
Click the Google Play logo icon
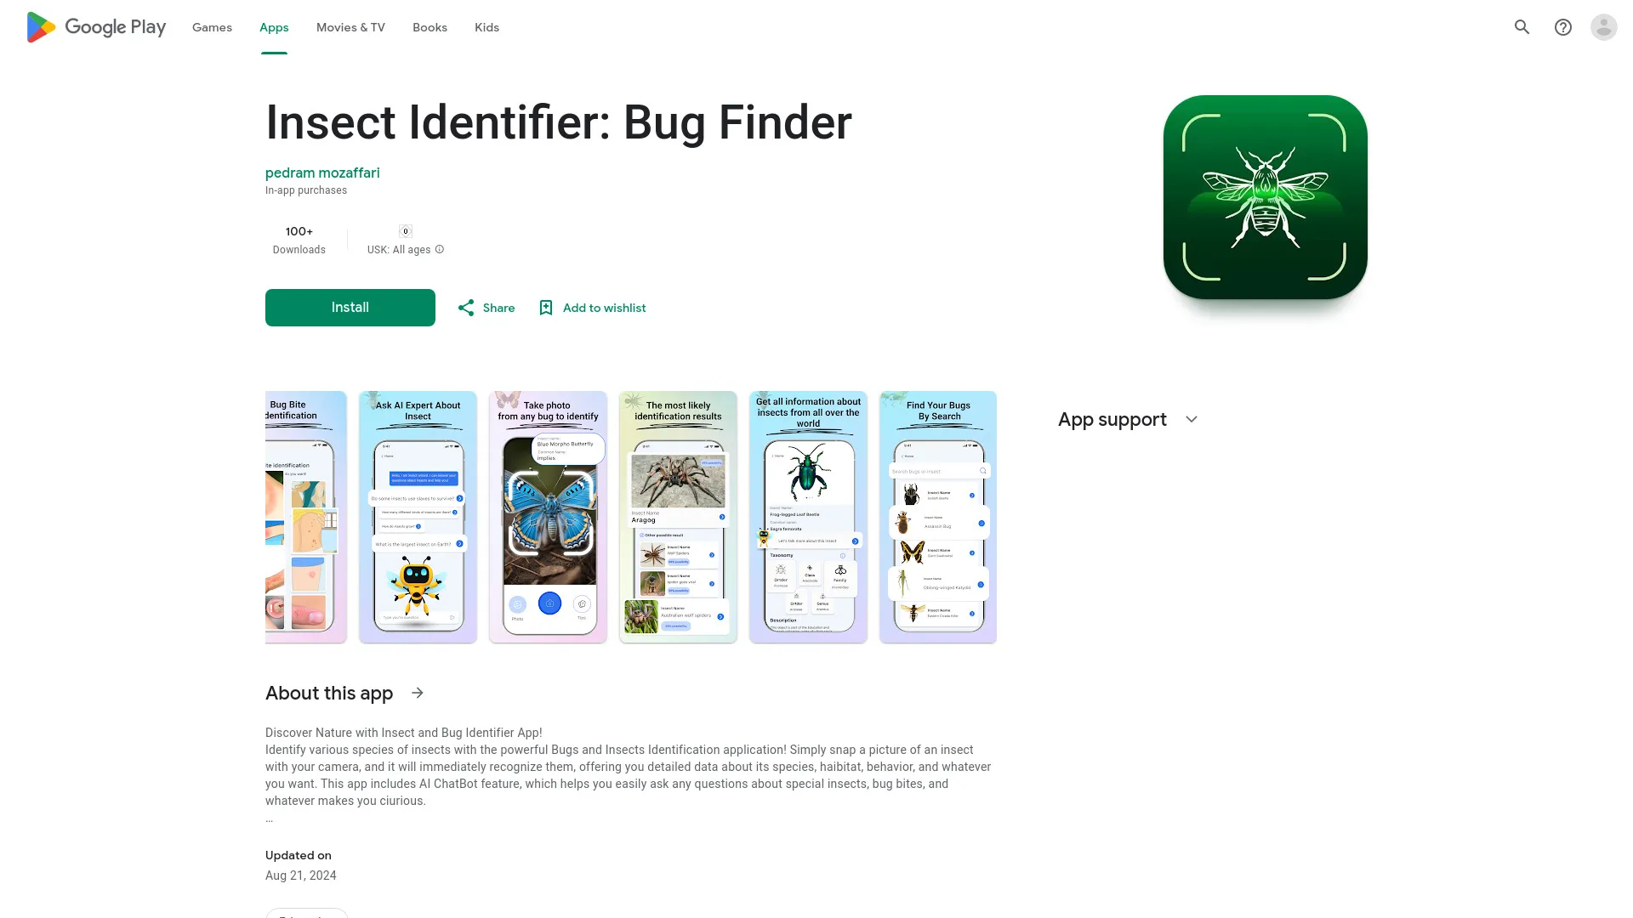pos(38,27)
